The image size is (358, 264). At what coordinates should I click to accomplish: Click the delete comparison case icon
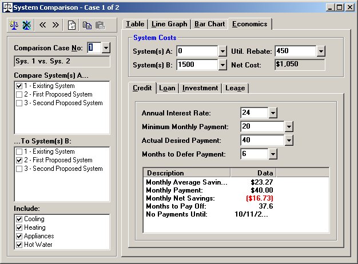[x=26, y=25]
